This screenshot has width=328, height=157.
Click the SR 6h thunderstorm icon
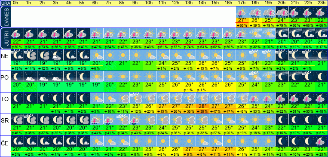(x=97, y=120)
